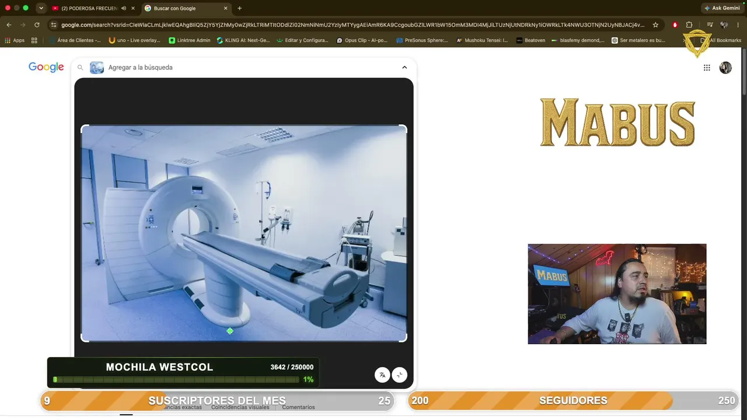
Task: Open the Editar y Configura bookmark
Action: click(302, 40)
